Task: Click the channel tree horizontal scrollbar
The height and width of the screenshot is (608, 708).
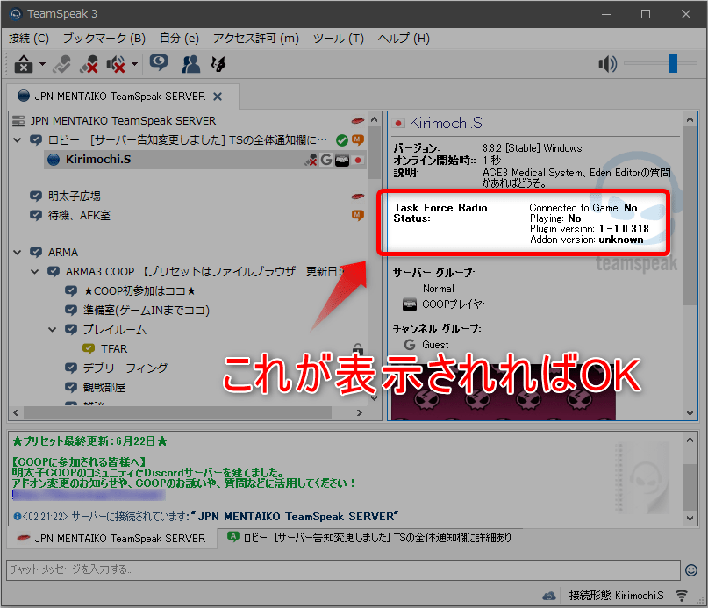Action: tap(177, 412)
